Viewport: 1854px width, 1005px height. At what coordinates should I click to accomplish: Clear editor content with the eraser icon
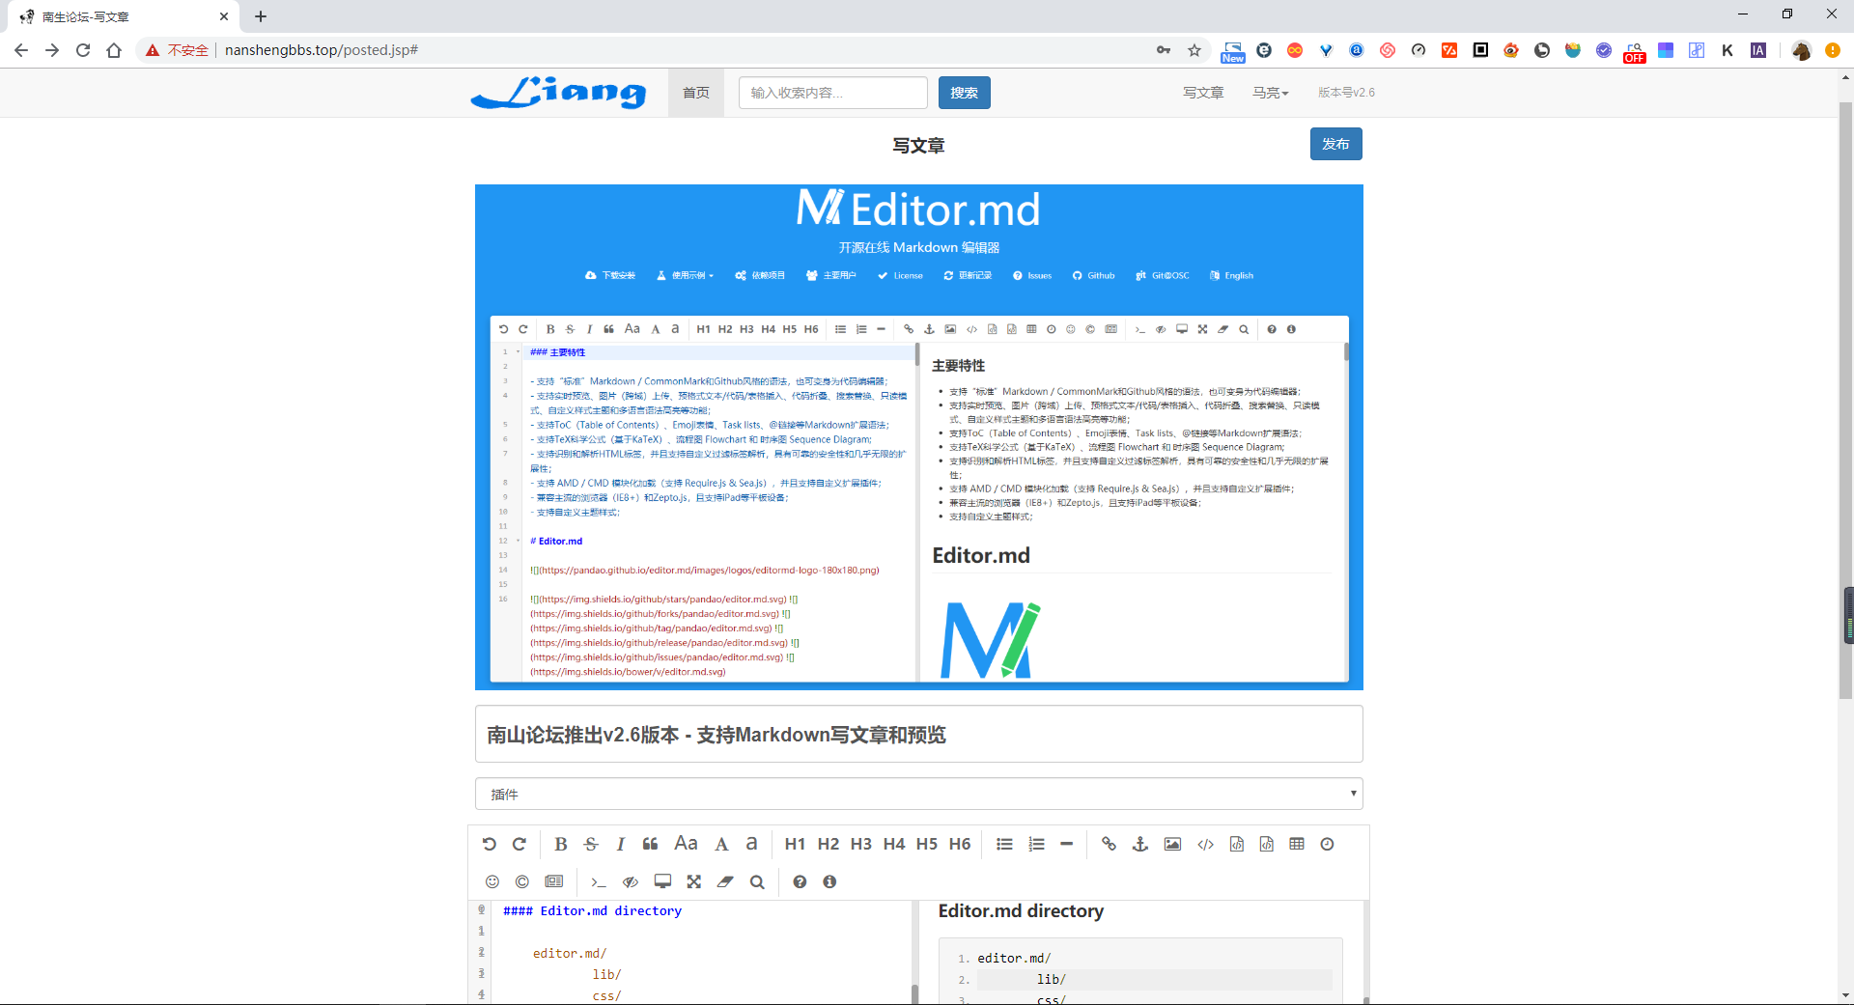(x=725, y=881)
